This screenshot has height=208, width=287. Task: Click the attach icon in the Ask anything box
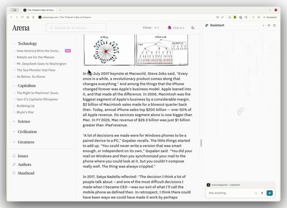coord(256,193)
